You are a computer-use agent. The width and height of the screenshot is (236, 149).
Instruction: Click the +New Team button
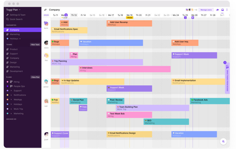(x=35, y=45)
